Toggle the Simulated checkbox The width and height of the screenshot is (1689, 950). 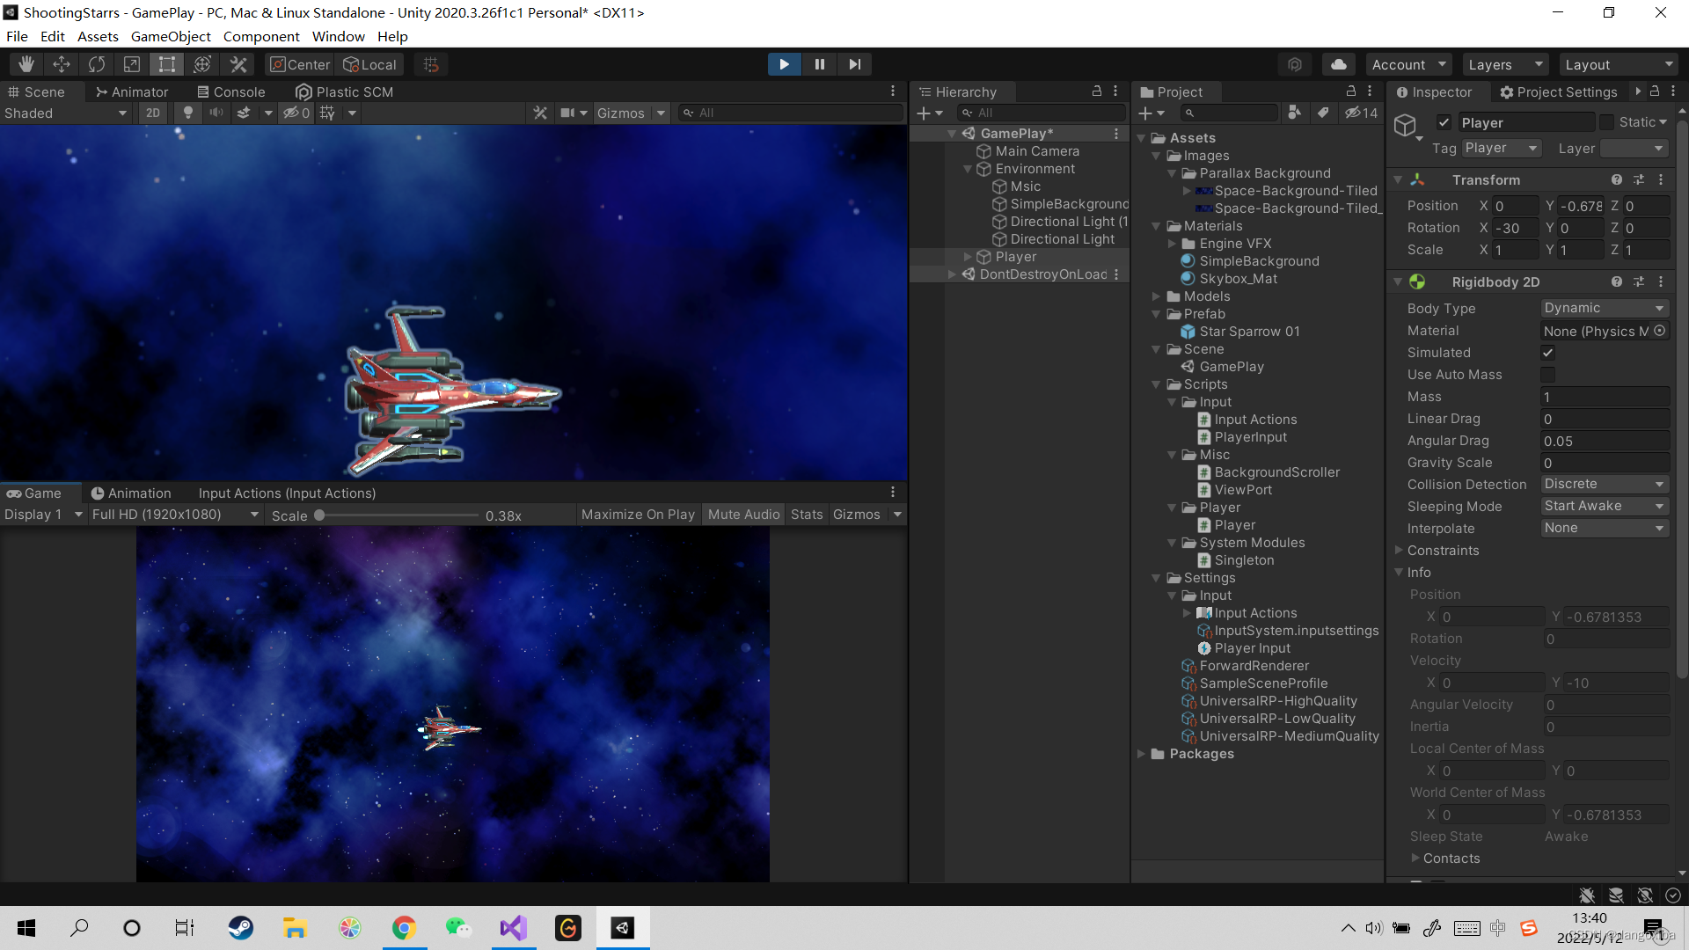1547,353
